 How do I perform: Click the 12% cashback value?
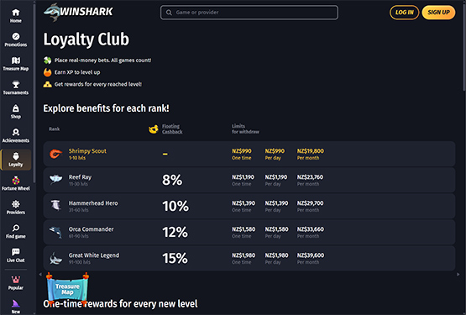click(x=175, y=232)
